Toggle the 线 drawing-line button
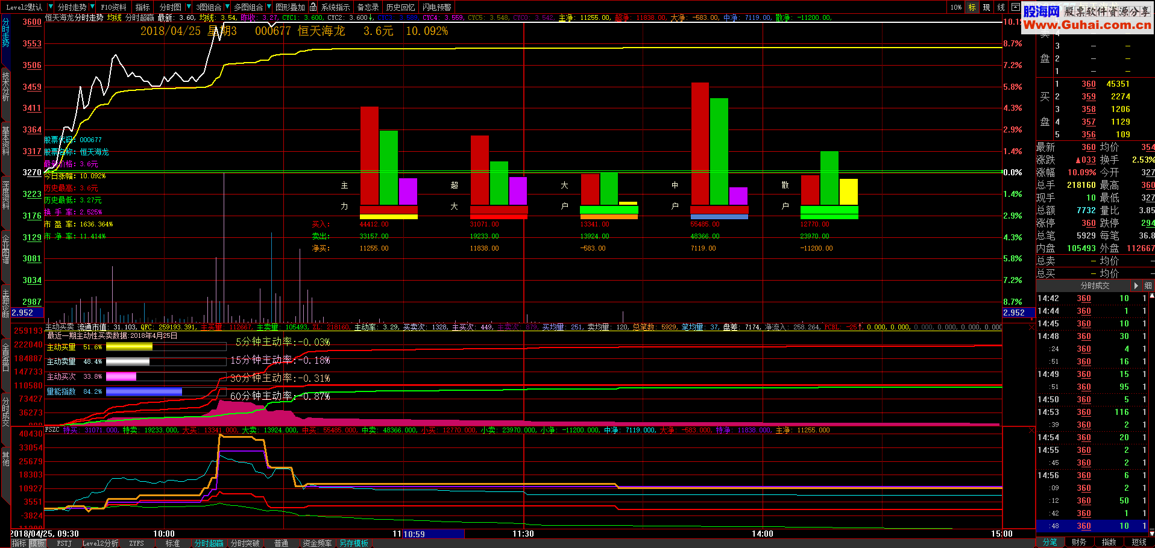This screenshot has height=548, width=1155. 1001,7
